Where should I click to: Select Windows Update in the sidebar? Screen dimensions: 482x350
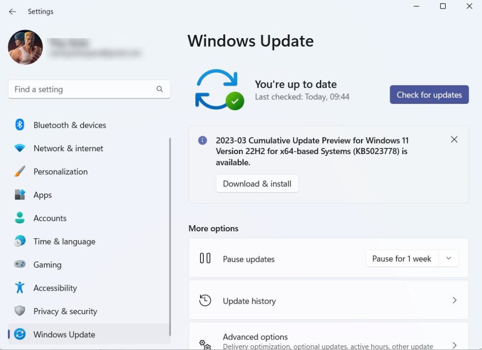[64, 334]
